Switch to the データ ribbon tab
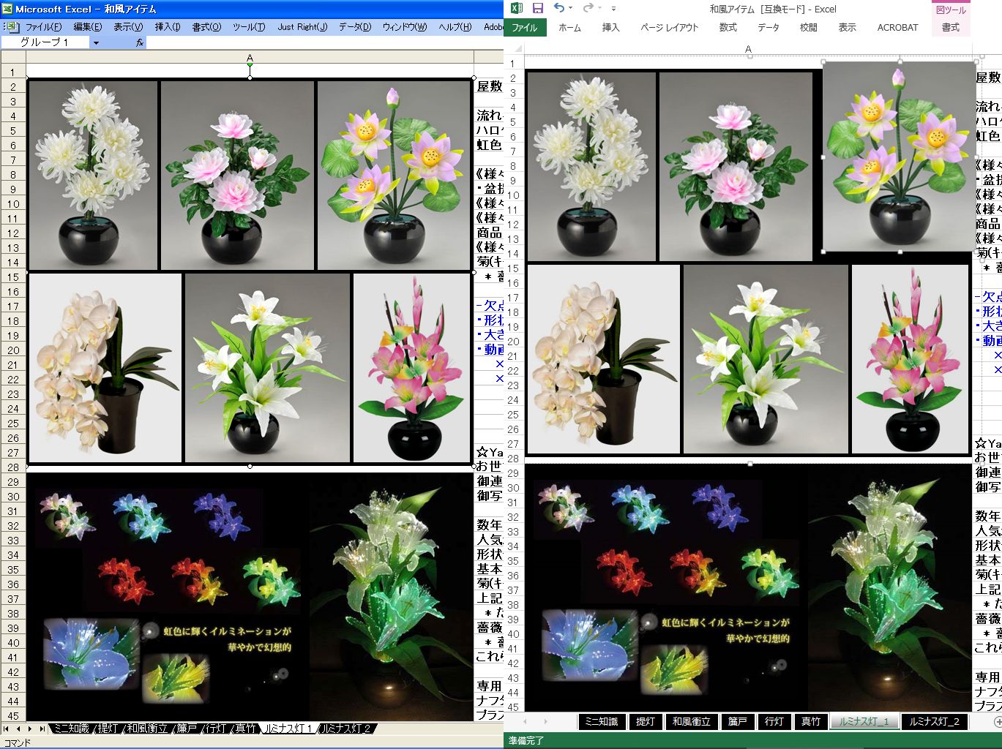The height and width of the screenshot is (749, 1002). (x=769, y=27)
